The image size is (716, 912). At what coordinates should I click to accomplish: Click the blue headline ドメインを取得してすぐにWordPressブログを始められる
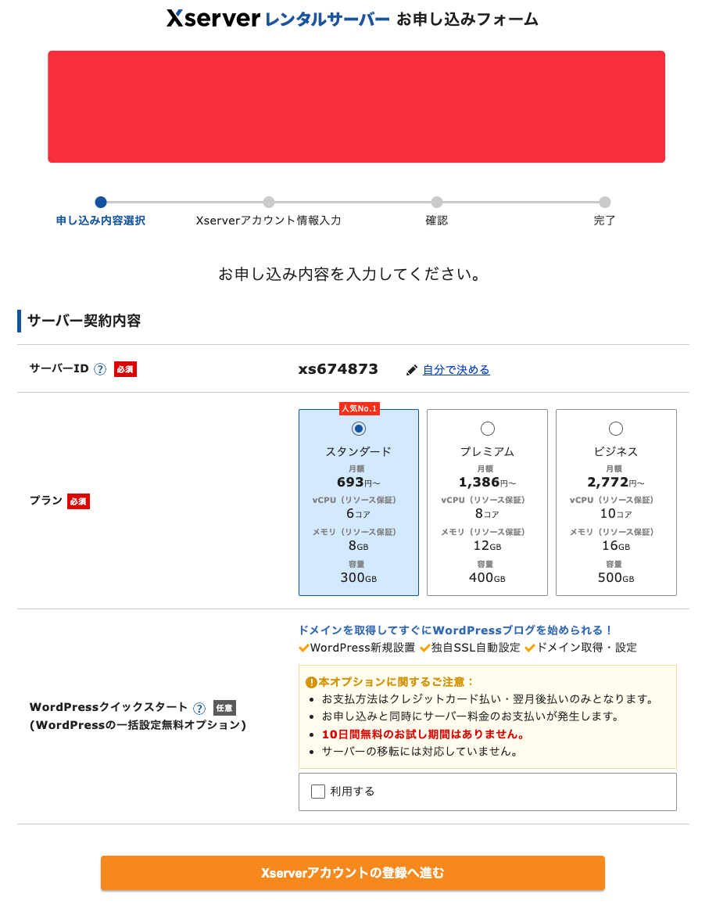click(x=455, y=630)
